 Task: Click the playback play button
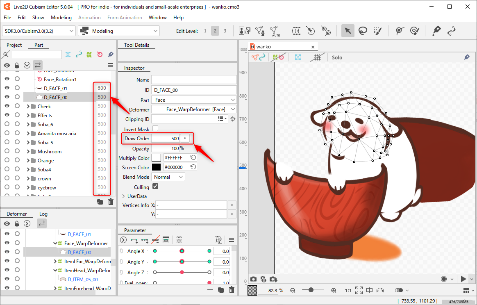pyautogui.click(x=463, y=279)
